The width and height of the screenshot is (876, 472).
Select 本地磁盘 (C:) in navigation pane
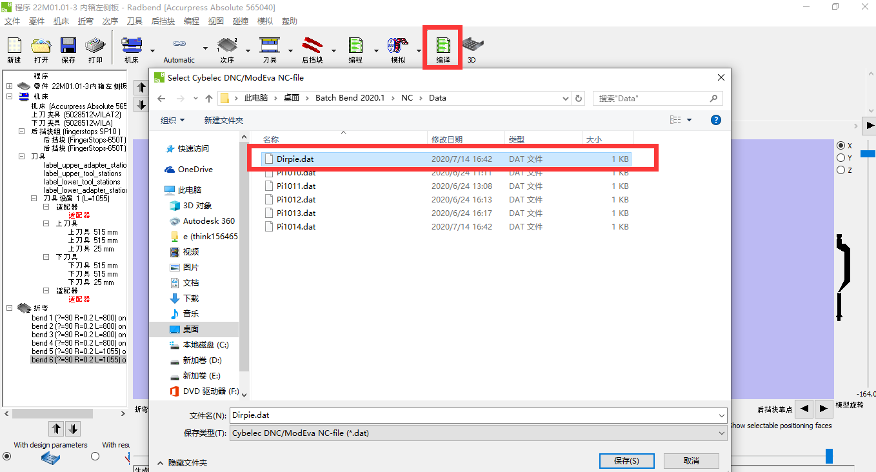point(205,344)
